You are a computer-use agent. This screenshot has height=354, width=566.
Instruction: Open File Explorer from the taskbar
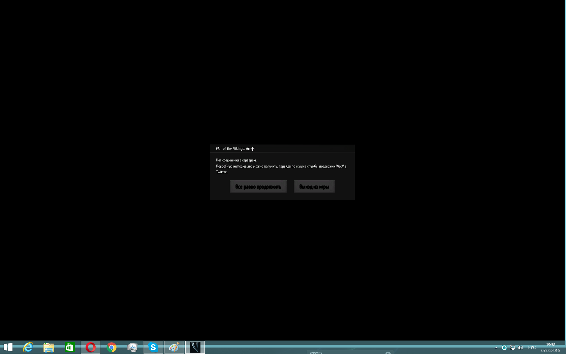pyautogui.click(x=49, y=347)
